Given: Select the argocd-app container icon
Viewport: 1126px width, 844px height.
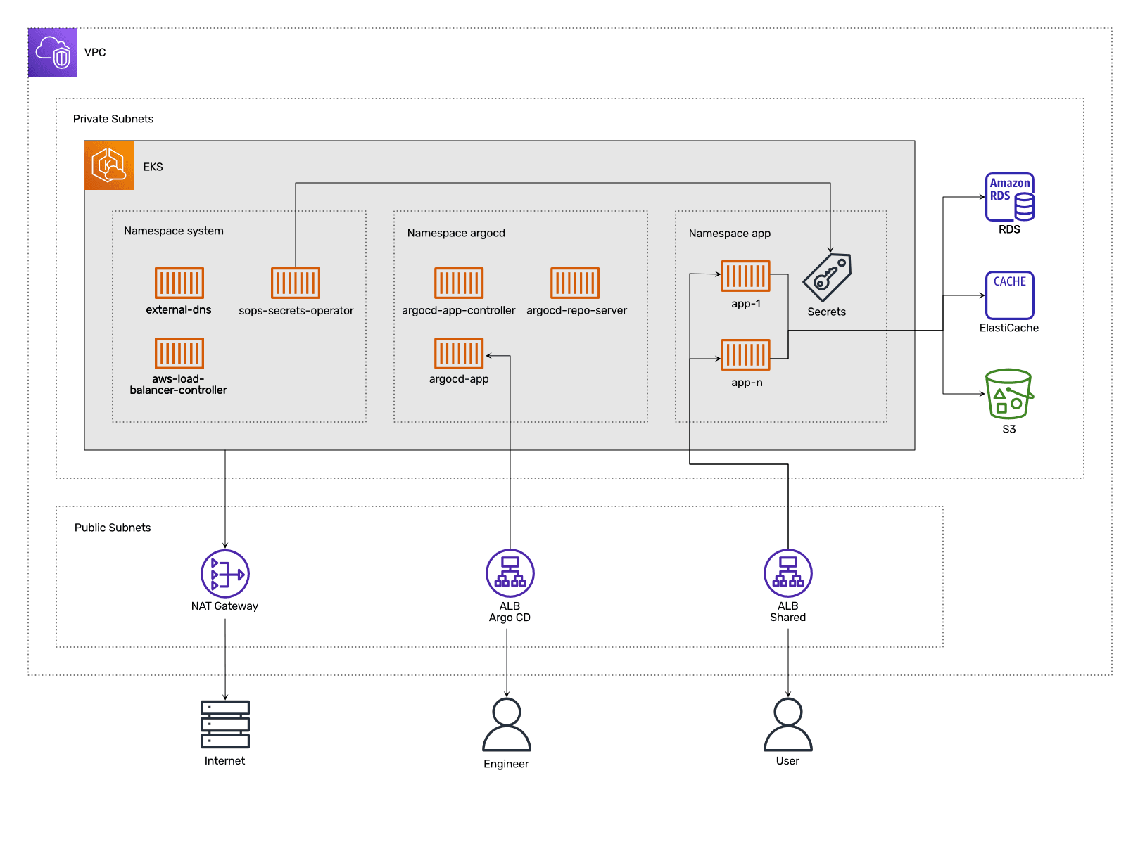Looking at the screenshot, I should point(459,353).
